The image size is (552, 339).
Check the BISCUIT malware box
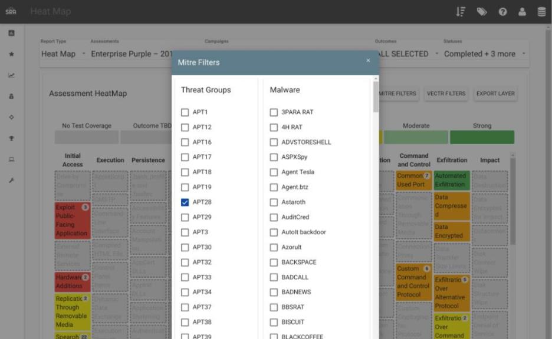pyautogui.click(x=274, y=322)
